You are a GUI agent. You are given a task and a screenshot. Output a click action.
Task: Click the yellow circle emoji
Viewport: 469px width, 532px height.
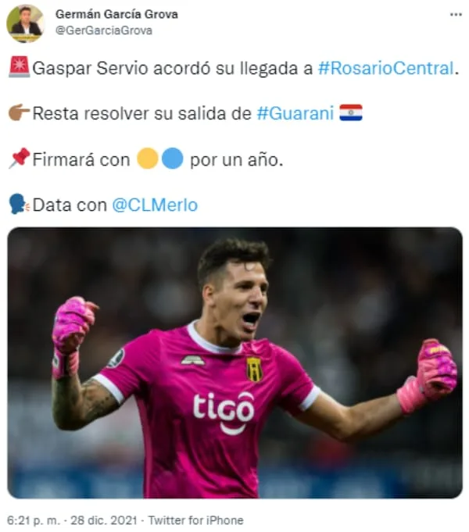[x=148, y=159]
